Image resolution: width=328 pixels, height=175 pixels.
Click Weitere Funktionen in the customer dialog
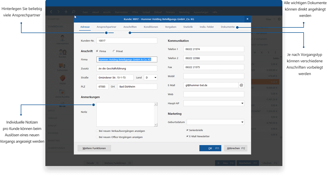click(x=94, y=148)
